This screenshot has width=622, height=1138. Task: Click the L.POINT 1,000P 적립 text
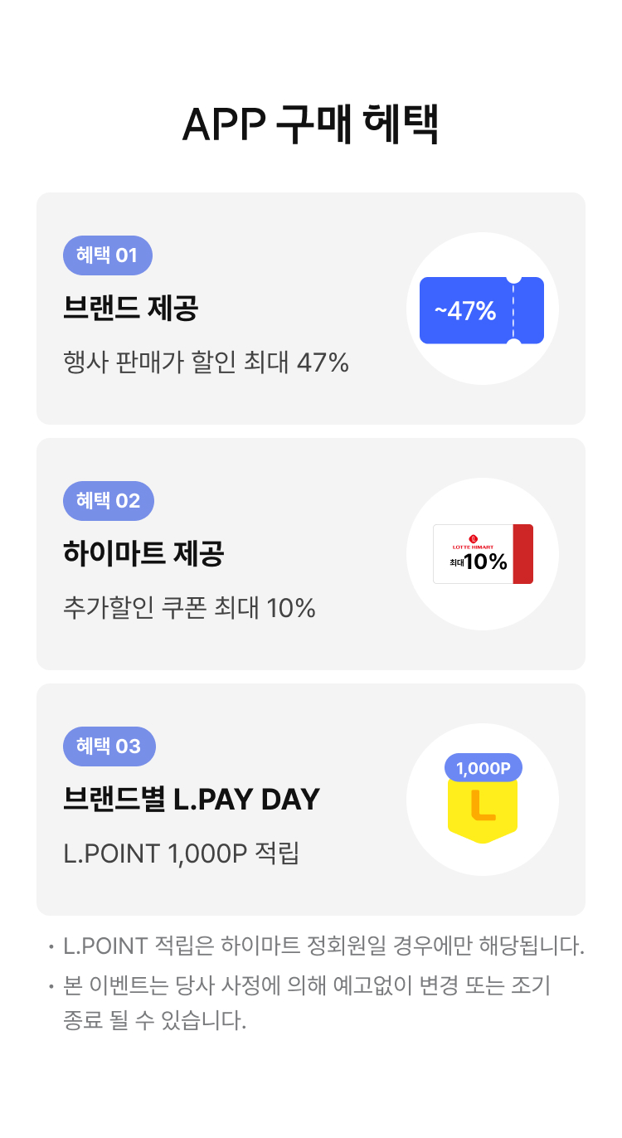coord(181,853)
